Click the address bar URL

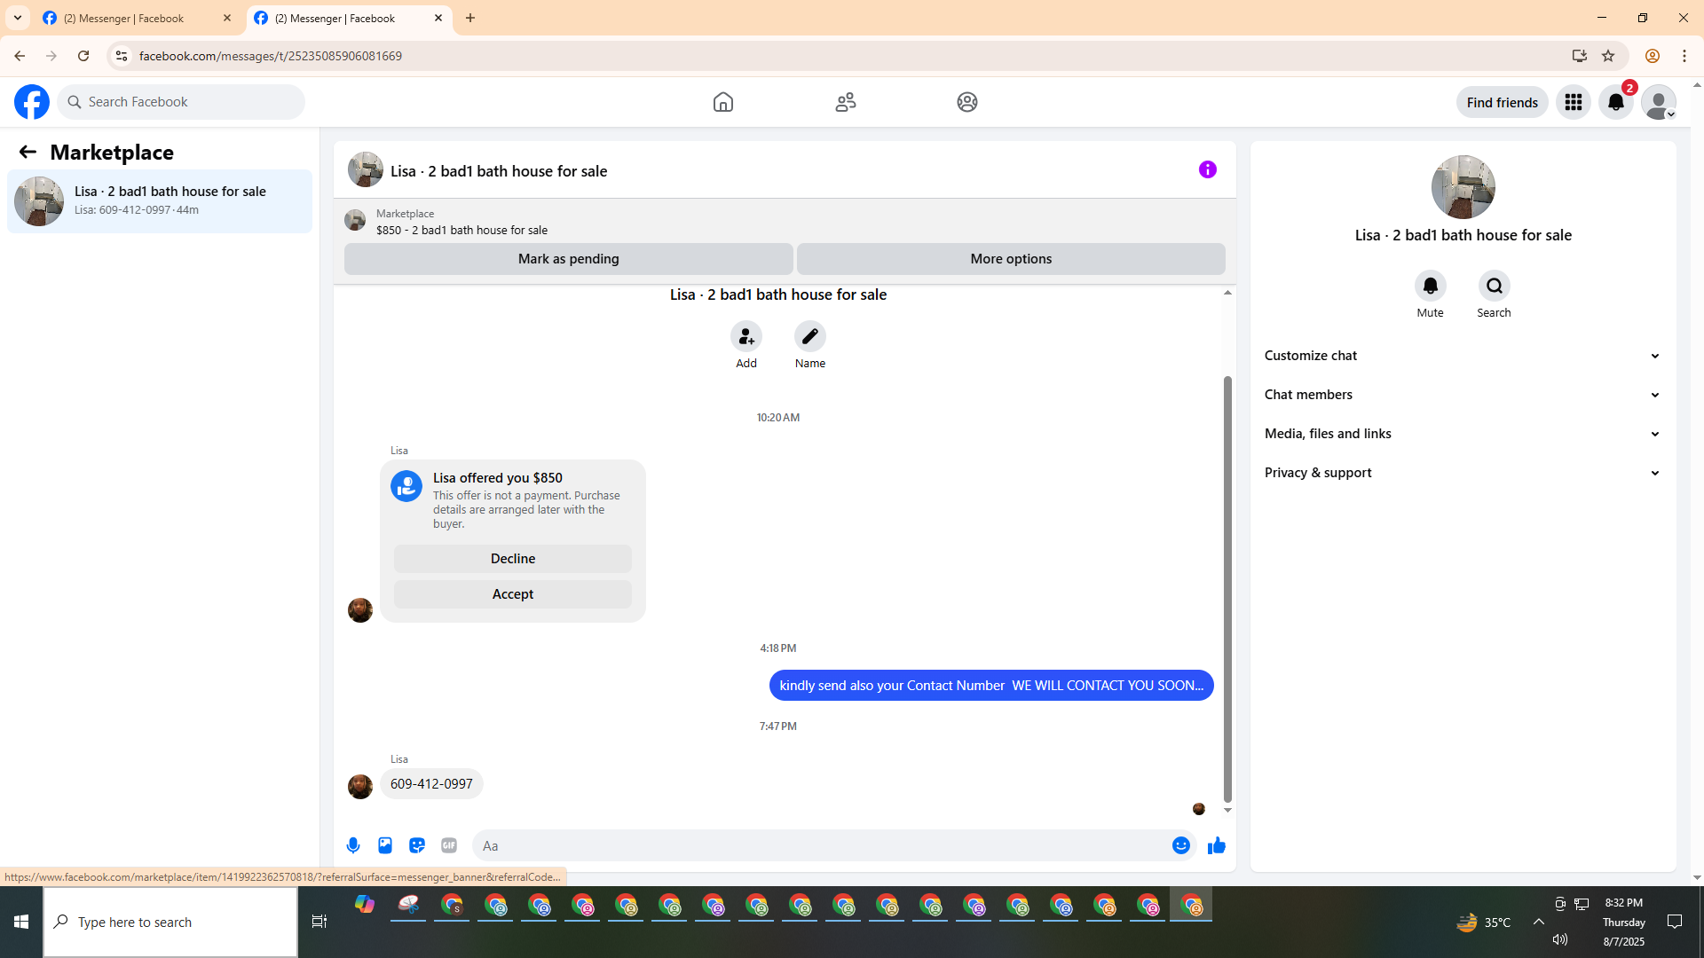point(271,56)
